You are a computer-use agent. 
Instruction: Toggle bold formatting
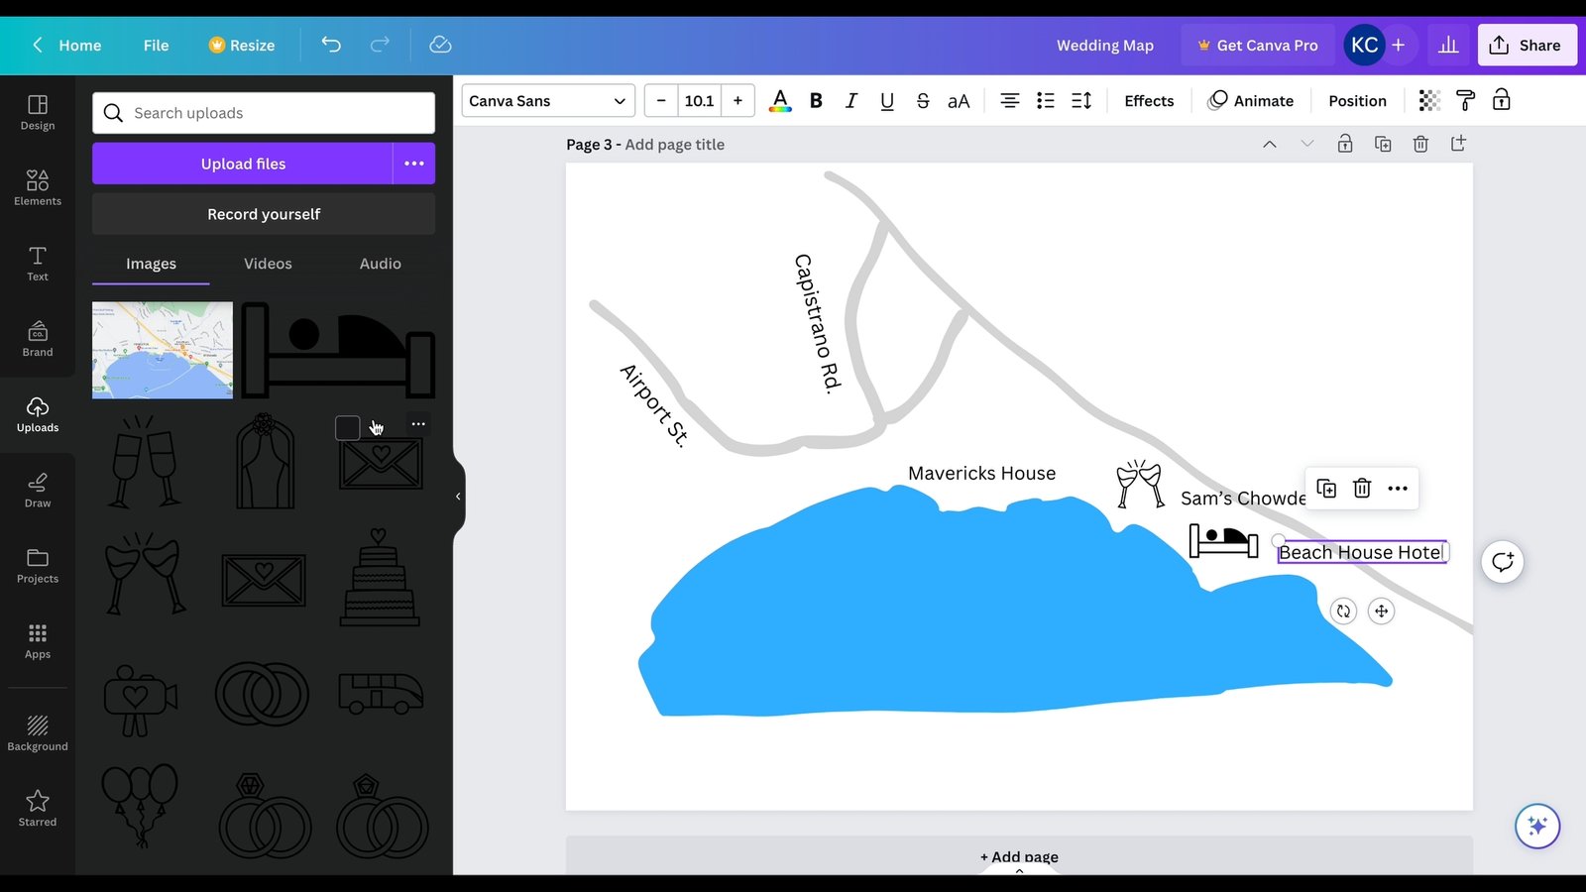point(815,100)
